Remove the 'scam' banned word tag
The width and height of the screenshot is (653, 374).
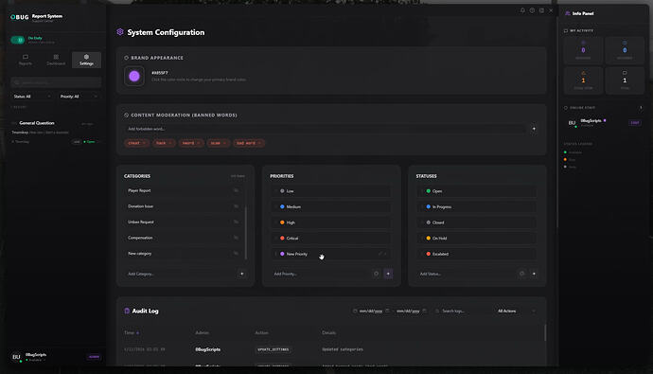tap(224, 143)
